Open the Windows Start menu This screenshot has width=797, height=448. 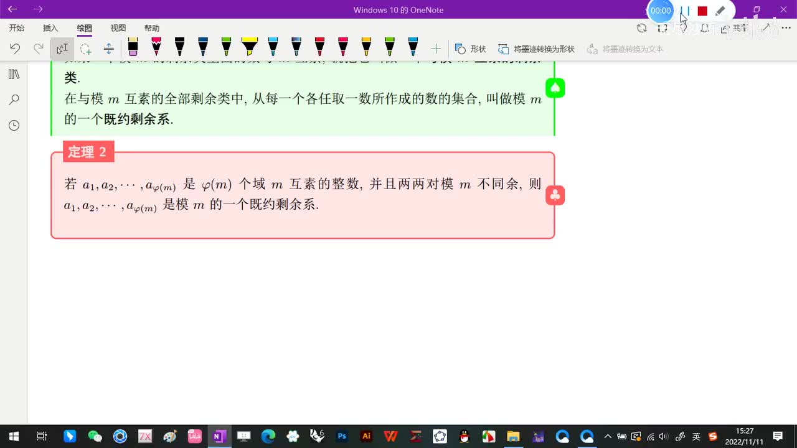tap(14, 436)
